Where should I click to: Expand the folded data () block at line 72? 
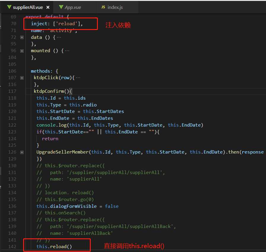point(22,37)
